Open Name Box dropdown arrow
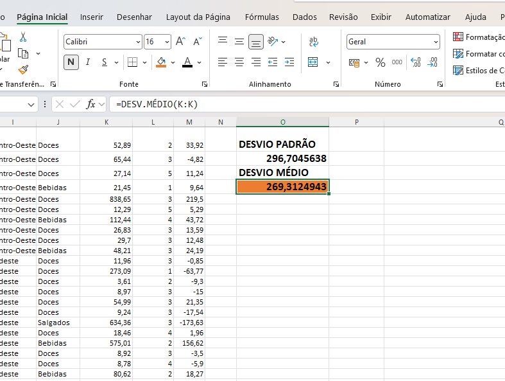505x381 pixels. coord(31,105)
